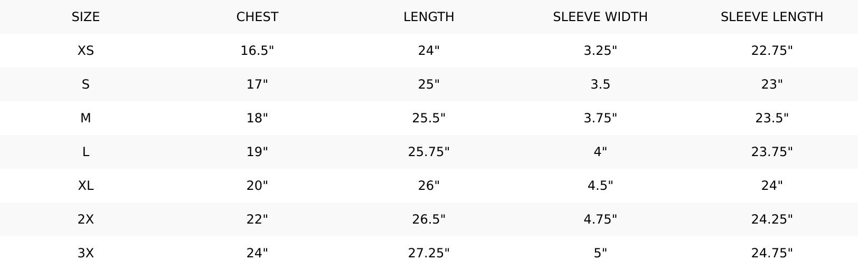Select the 22.75" sleeve length cell

(772, 51)
